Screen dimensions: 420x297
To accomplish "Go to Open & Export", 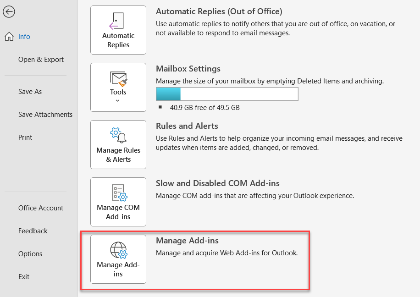I will [x=41, y=60].
